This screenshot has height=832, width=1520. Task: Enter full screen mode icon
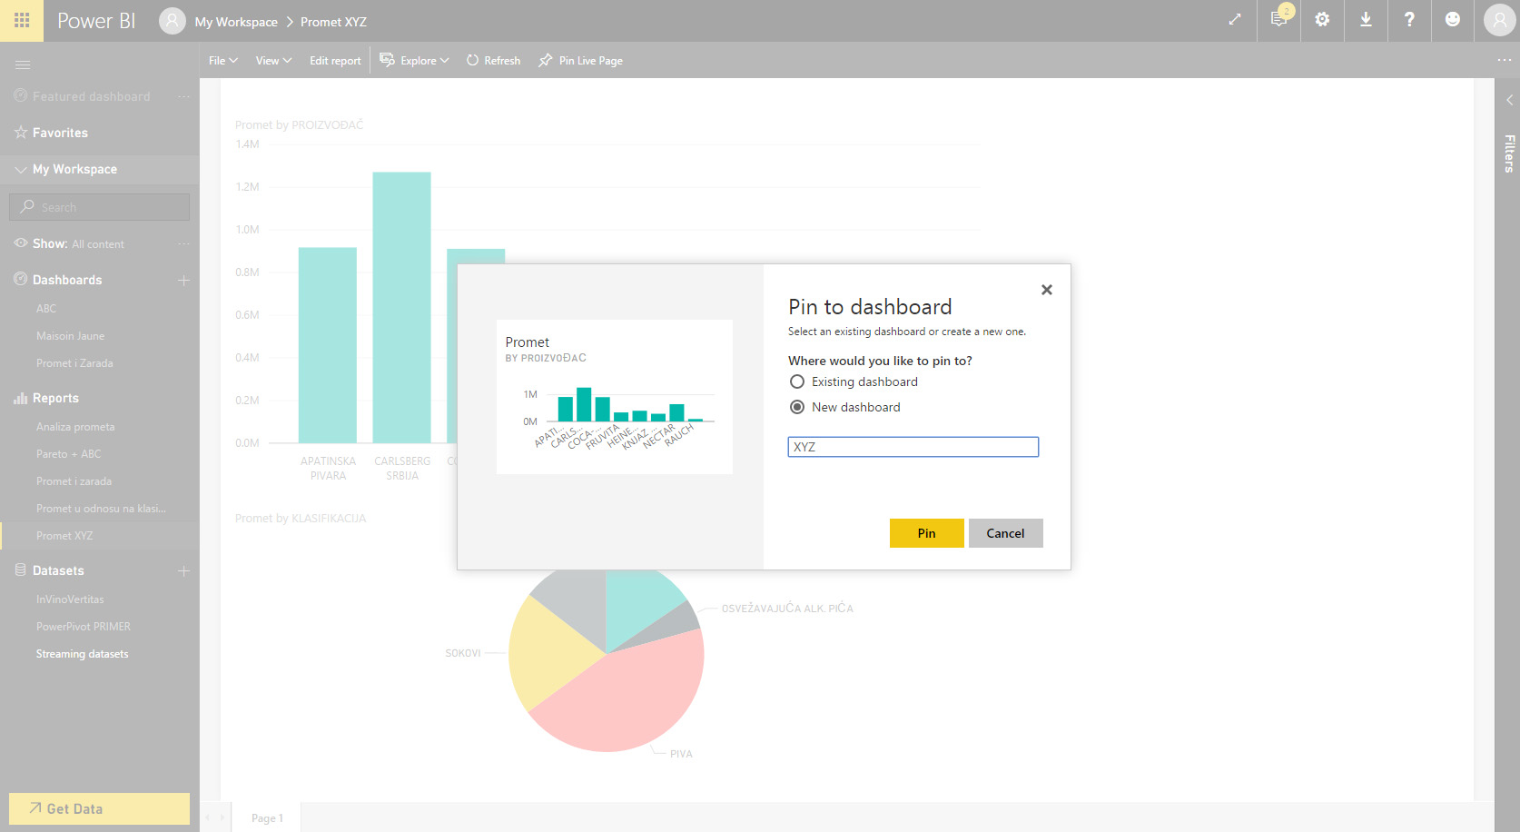pyautogui.click(x=1235, y=20)
